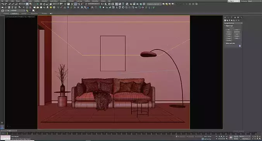Toggle the Percent Snap button

point(79,4)
